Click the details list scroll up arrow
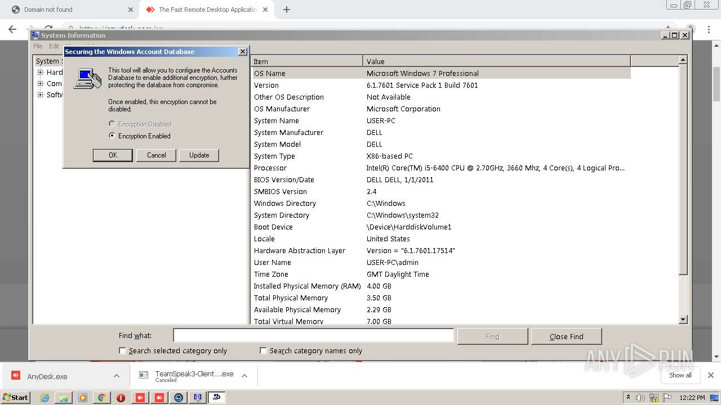 683,60
